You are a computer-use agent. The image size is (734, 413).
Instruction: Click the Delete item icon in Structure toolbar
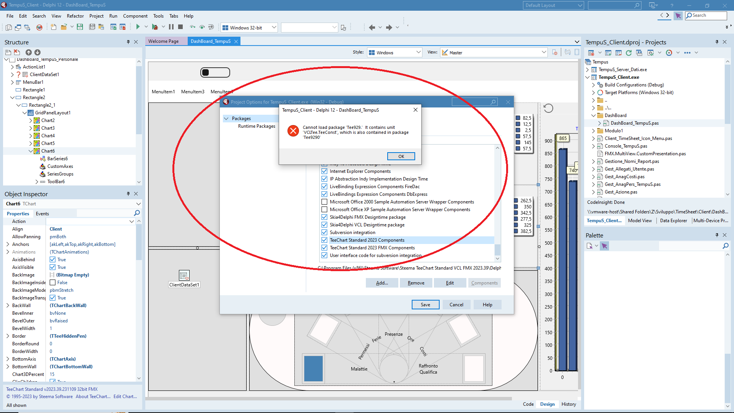tap(17, 52)
